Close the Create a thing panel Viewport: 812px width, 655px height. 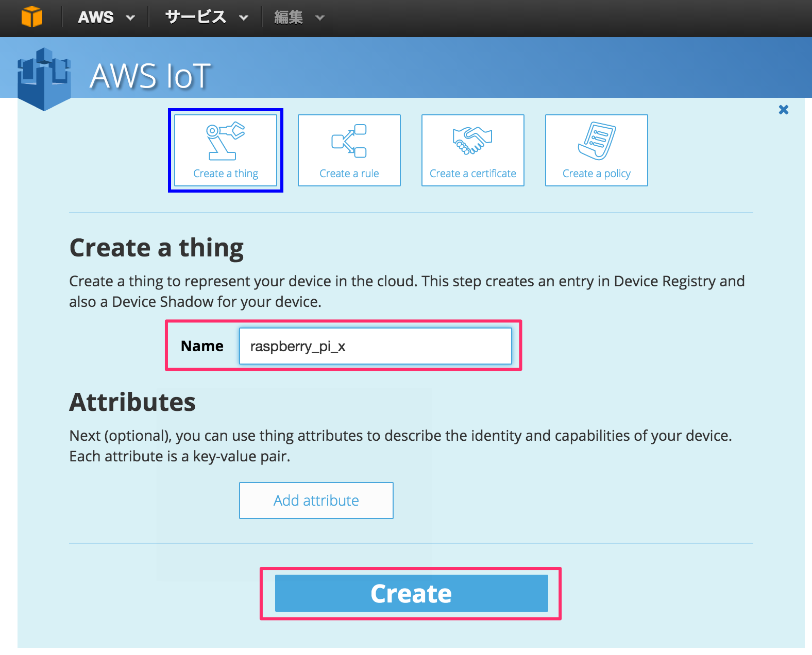[784, 110]
